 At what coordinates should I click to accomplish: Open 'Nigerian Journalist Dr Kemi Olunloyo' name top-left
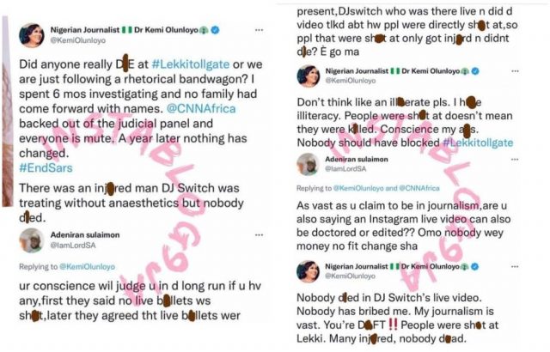click(x=124, y=30)
